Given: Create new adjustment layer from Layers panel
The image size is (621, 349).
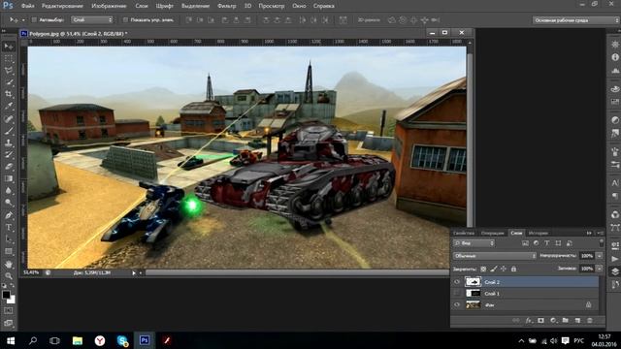Looking at the screenshot, I should (553, 321).
